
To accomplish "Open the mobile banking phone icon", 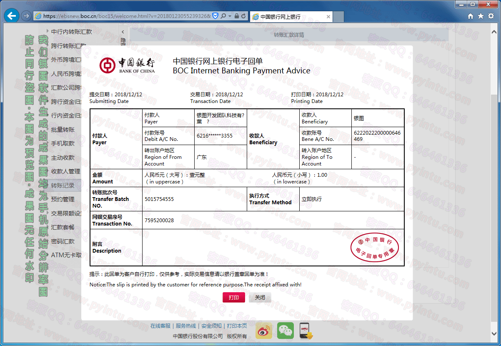I will [x=306, y=331].
